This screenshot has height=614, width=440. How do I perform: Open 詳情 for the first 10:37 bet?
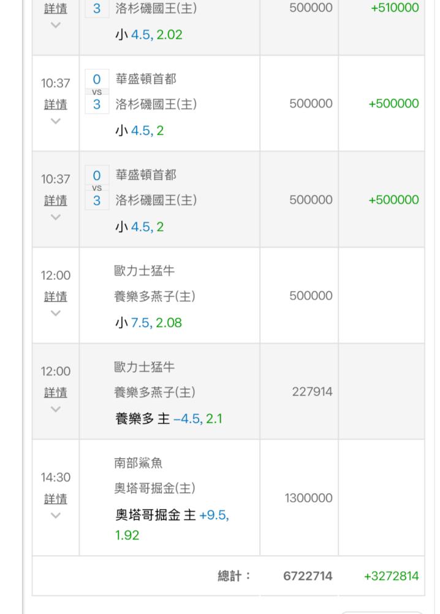[x=55, y=104]
